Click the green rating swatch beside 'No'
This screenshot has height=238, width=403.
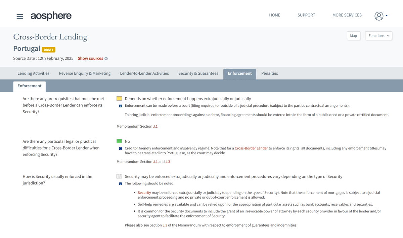119,141
